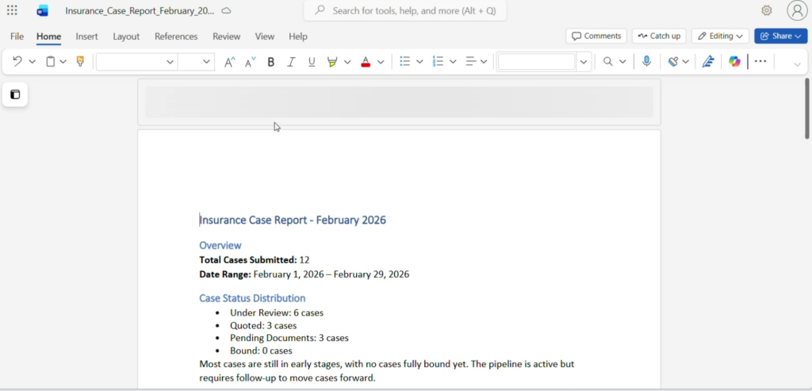
Task: Open the Insert tab
Action: point(86,36)
